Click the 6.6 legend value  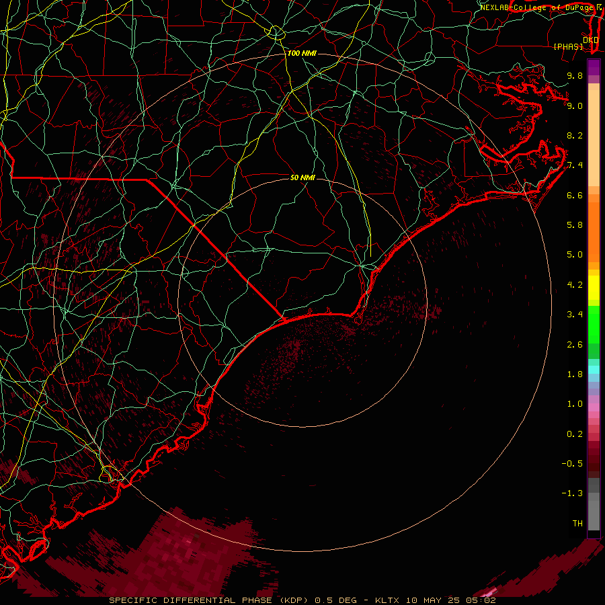point(575,195)
